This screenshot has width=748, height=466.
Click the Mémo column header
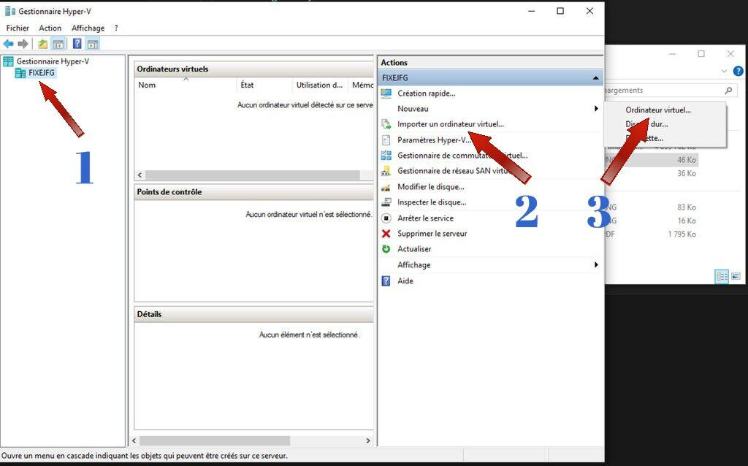coord(362,85)
